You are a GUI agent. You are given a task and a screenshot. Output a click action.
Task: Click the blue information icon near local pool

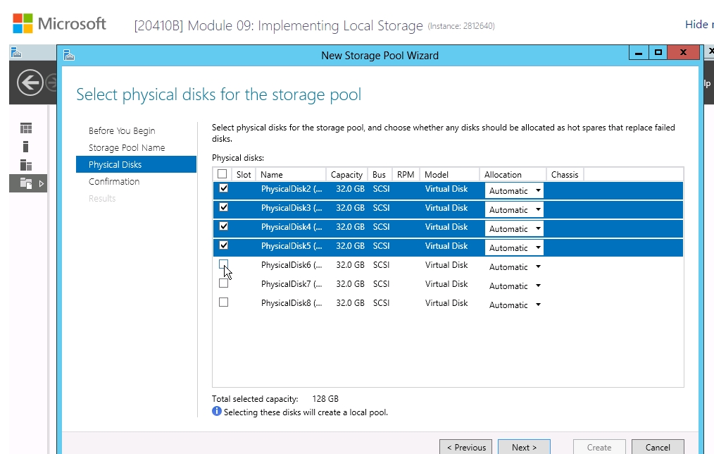(x=217, y=411)
